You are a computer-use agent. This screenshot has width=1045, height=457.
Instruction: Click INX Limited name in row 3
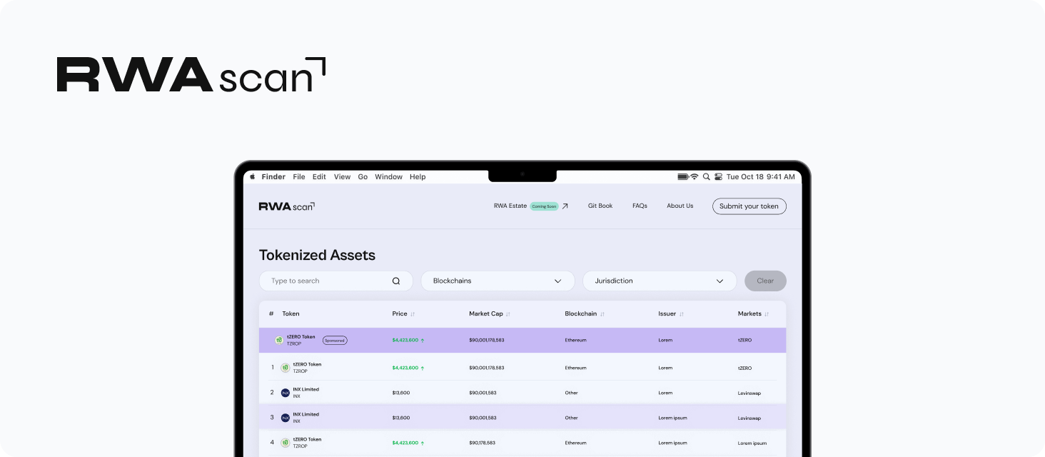click(306, 415)
